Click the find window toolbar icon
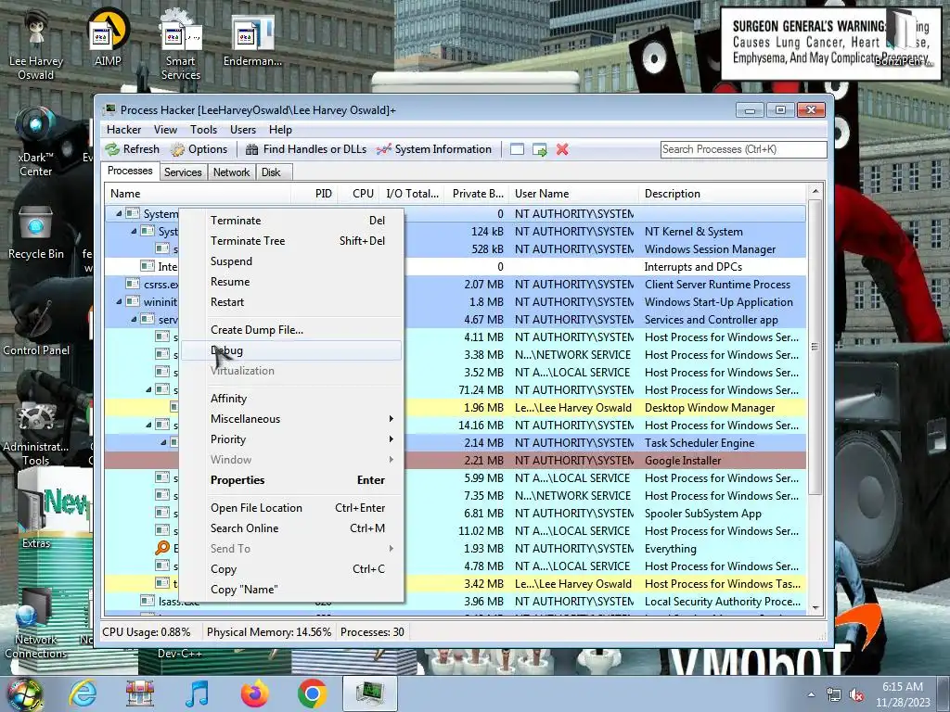 [517, 149]
